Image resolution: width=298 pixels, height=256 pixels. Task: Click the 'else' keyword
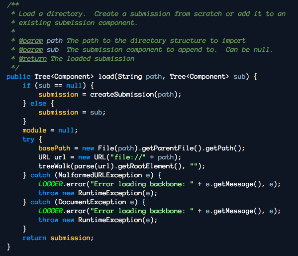(x=38, y=104)
